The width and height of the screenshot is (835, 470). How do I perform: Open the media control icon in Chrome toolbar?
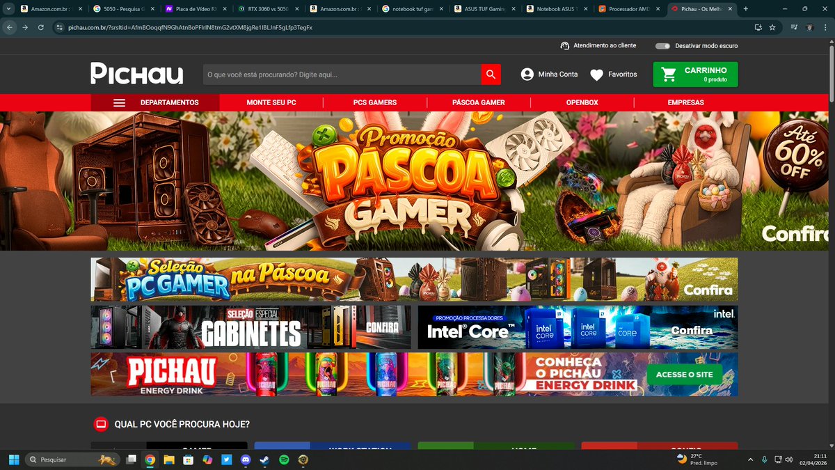(x=794, y=27)
